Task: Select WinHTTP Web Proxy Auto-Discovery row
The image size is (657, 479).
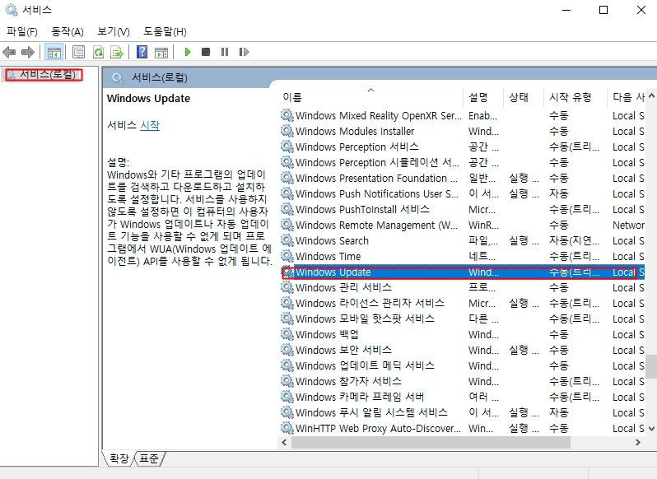Action: [x=461, y=428]
